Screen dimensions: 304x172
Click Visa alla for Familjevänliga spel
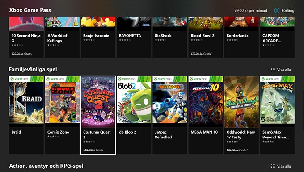point(284,70)
